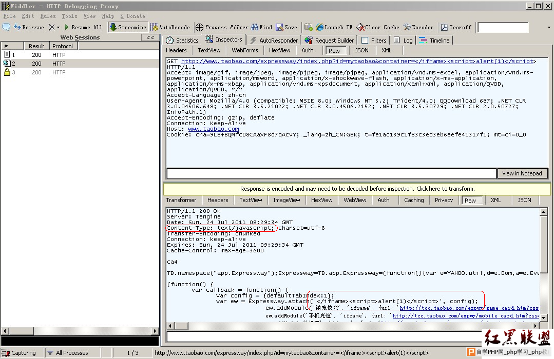The image size is (554, 359).
Task: Sort sessions by Result column
Action: pyautogui.click(x=37, y=46)
